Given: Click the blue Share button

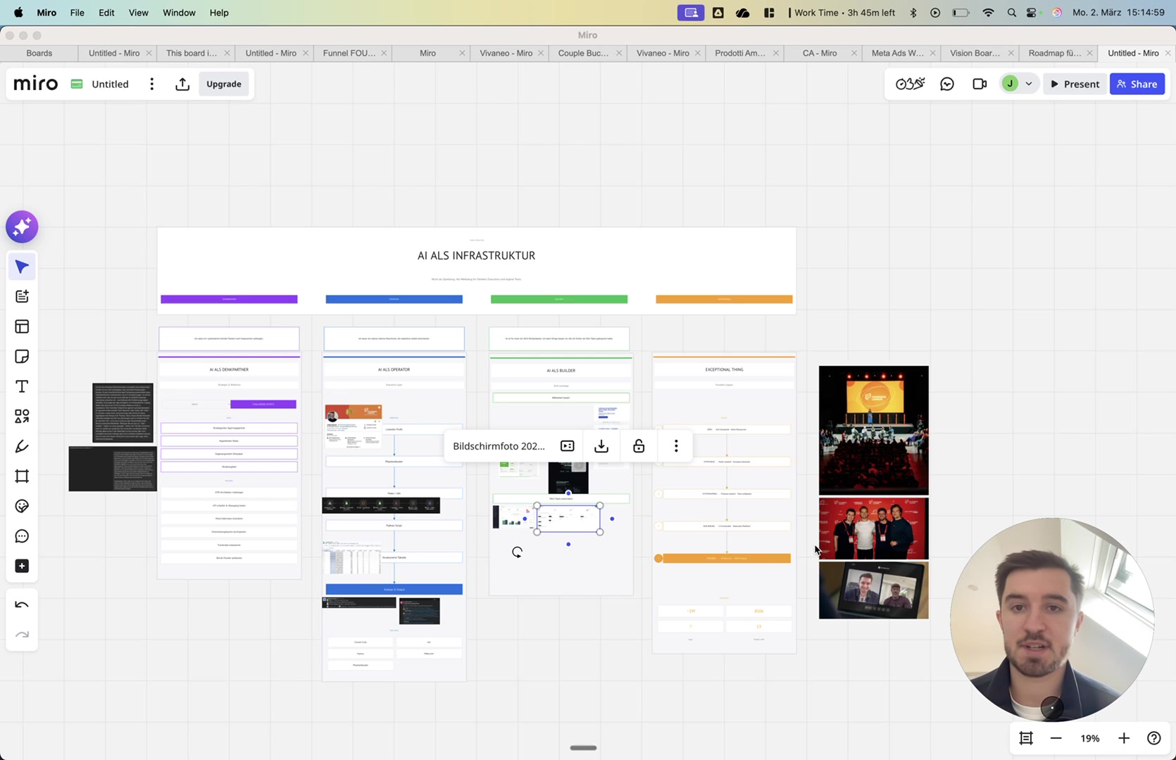Looking at the screenshot, I should pos(1137,84).
